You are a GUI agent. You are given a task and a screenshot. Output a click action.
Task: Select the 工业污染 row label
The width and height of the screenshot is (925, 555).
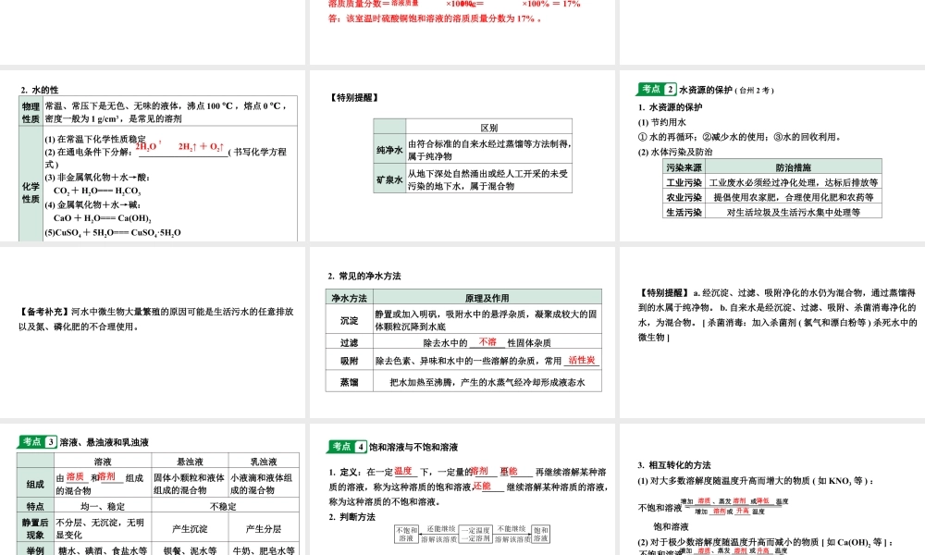click(684, 182)
